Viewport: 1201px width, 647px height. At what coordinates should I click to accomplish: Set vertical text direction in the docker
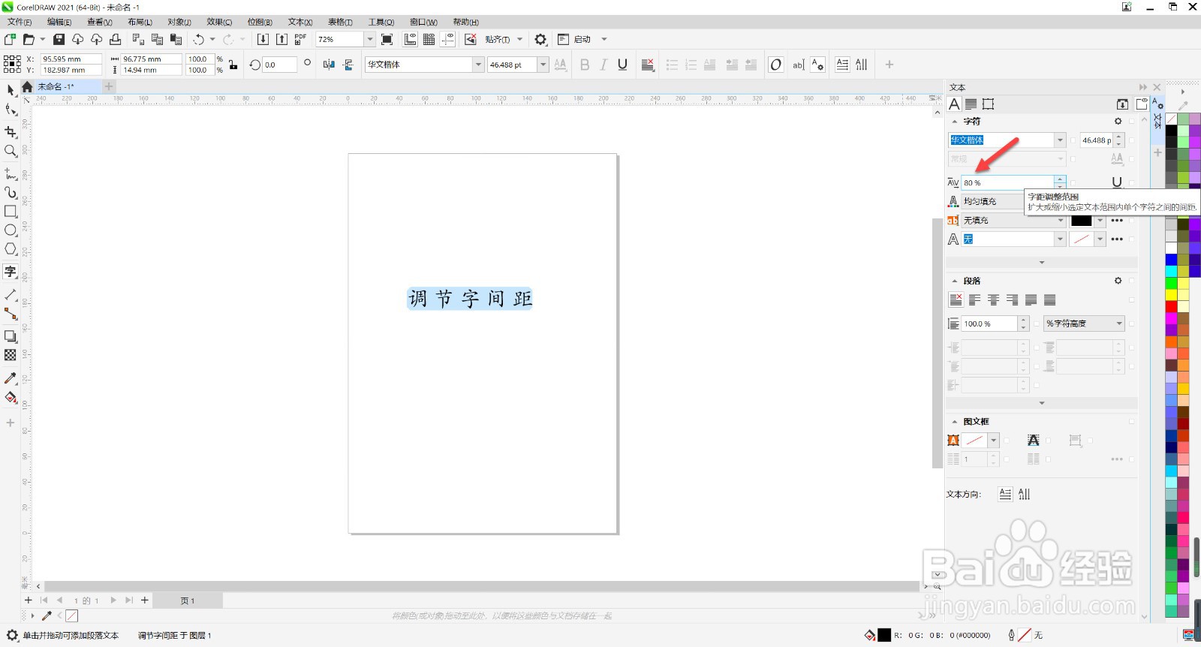coord(1025,494)
